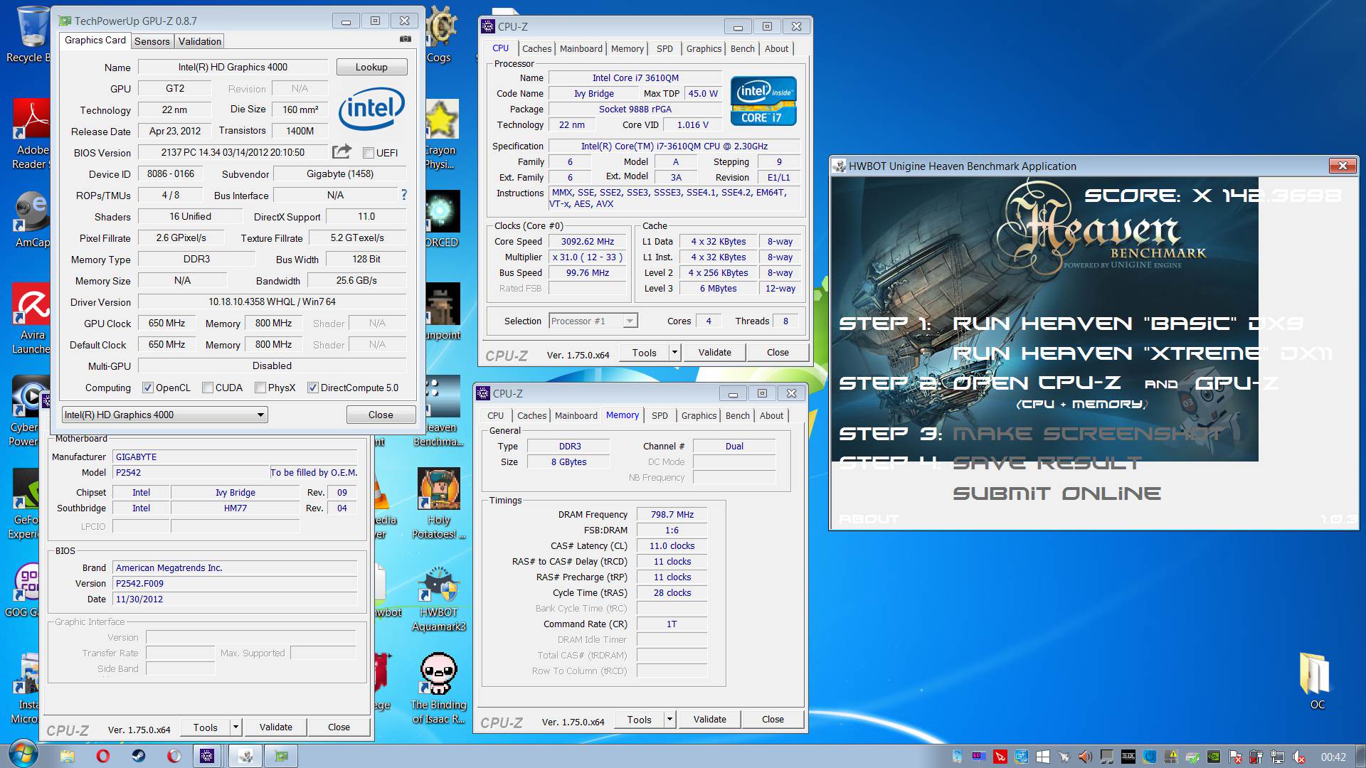Viewport: 1366px width, 768px height.
Task: Click MAKE SCREENSHOT in HWBOT Heaven
Action: point(1089,434)
